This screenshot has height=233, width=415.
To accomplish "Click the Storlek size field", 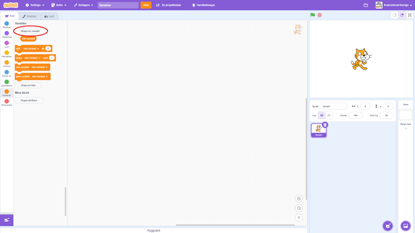I will pos(356,115).
